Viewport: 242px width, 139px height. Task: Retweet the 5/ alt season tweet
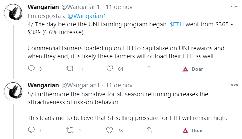coord(70,130)
